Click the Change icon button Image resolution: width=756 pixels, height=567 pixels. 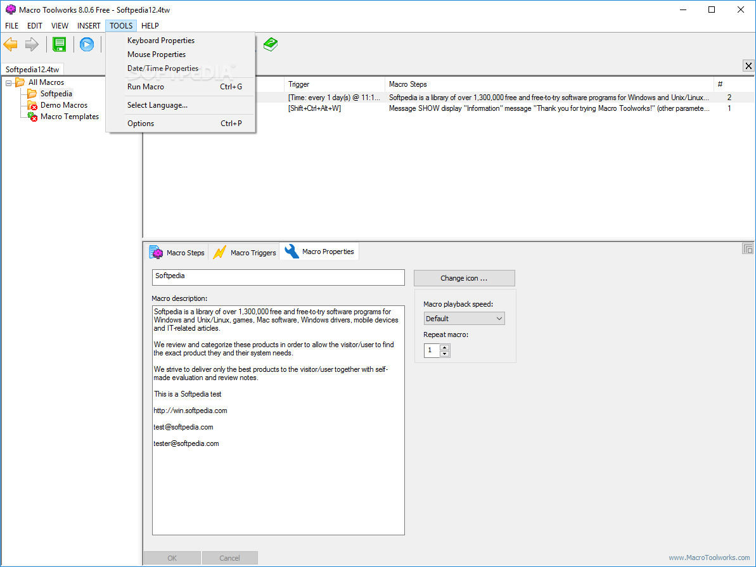[464, 278]
